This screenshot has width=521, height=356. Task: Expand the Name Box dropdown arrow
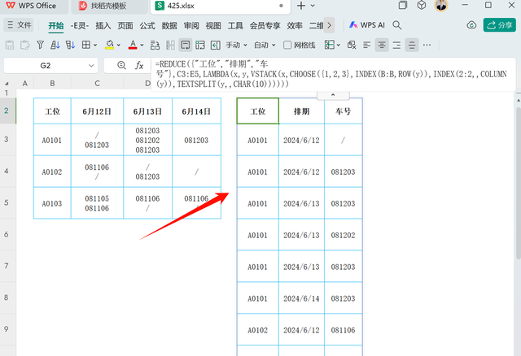pyautogui.click(x=91, y=66)
